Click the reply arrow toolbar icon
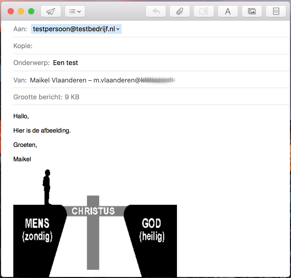 [x=156, y=11]
